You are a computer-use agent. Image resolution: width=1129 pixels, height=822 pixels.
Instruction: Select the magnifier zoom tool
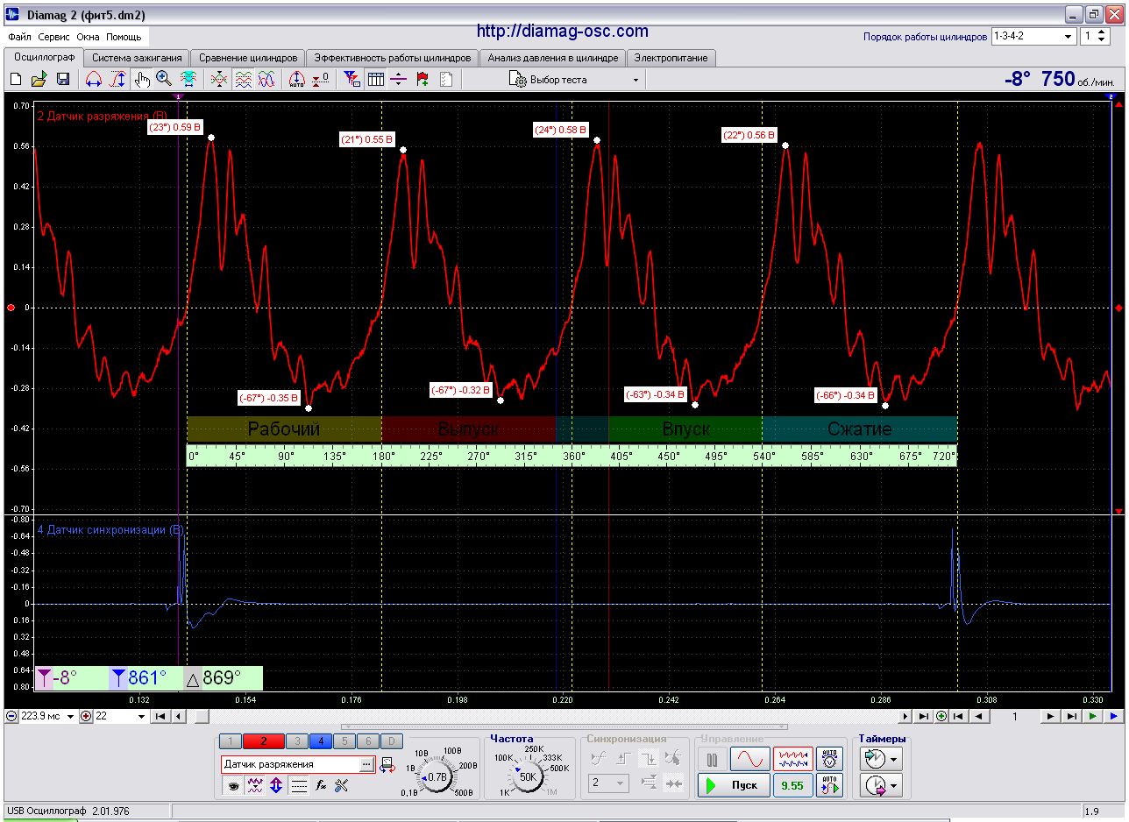(x=164, y=80)
